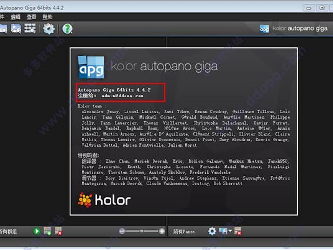Click the select images toolbar icon
Image resolution: width=333 pixels, height=250 pixels.
point(16,28)
